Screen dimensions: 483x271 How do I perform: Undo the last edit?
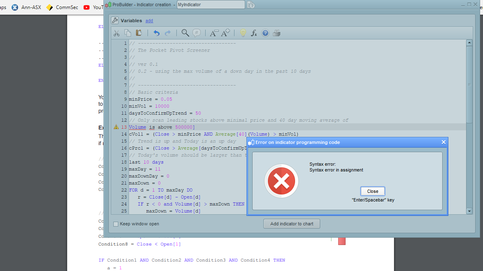pos(157,33)
